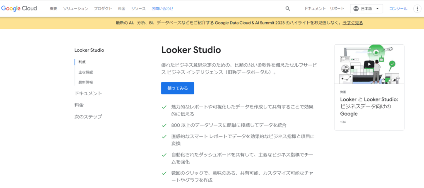Image resolution: width=424 pixels, height=188 pixels.
Task: Click the 今すぐ見る banner link
Action: click(353, 23)
